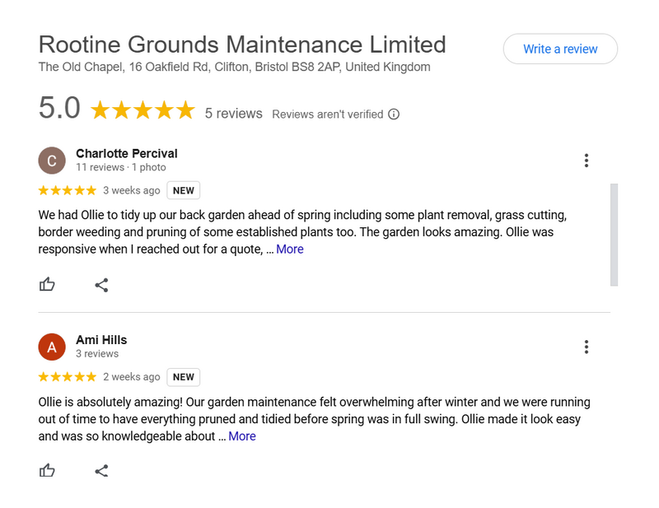Share Charlotte Percival's review
This screenshot has height=508, width=659.
[101, 285]
